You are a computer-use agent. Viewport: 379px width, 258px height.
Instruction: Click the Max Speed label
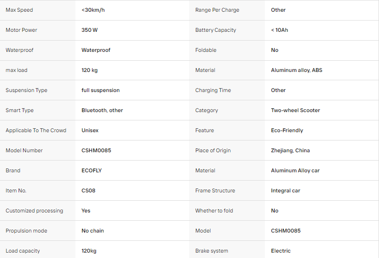19,10
